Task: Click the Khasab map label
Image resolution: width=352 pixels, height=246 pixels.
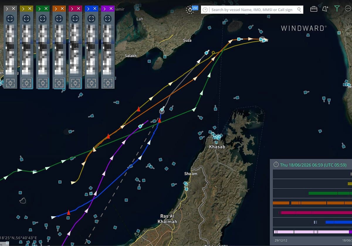Action: [217, 146]
